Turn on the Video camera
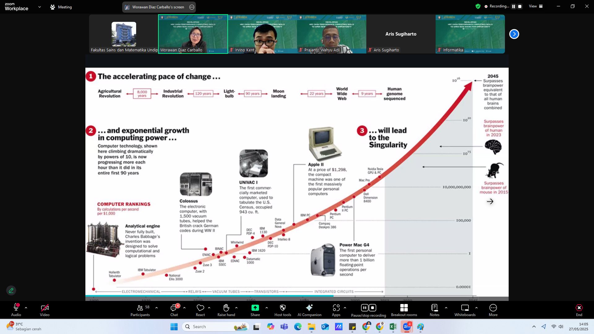This screenshot has height=334, width=594. click(45, 310)
